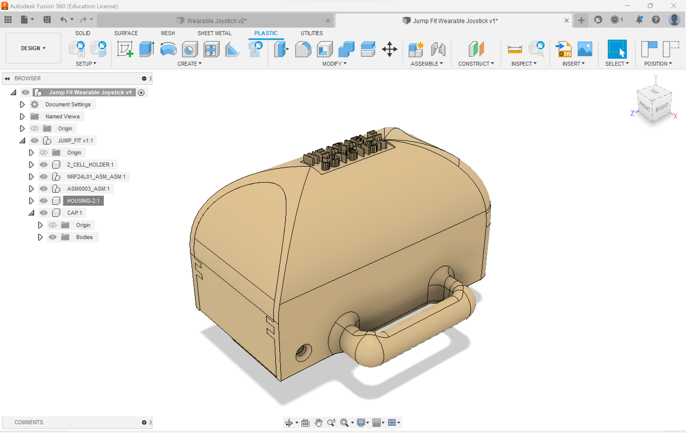Viewport: 686px width, 433px height.
Task: Click the Move/Copy arrows icon
Action: 389,49
